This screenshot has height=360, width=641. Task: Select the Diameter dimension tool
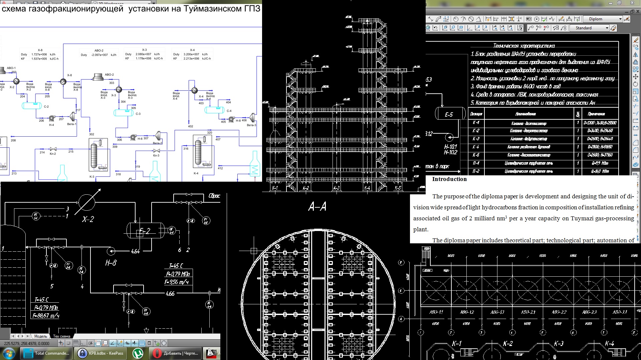point(471,19)
